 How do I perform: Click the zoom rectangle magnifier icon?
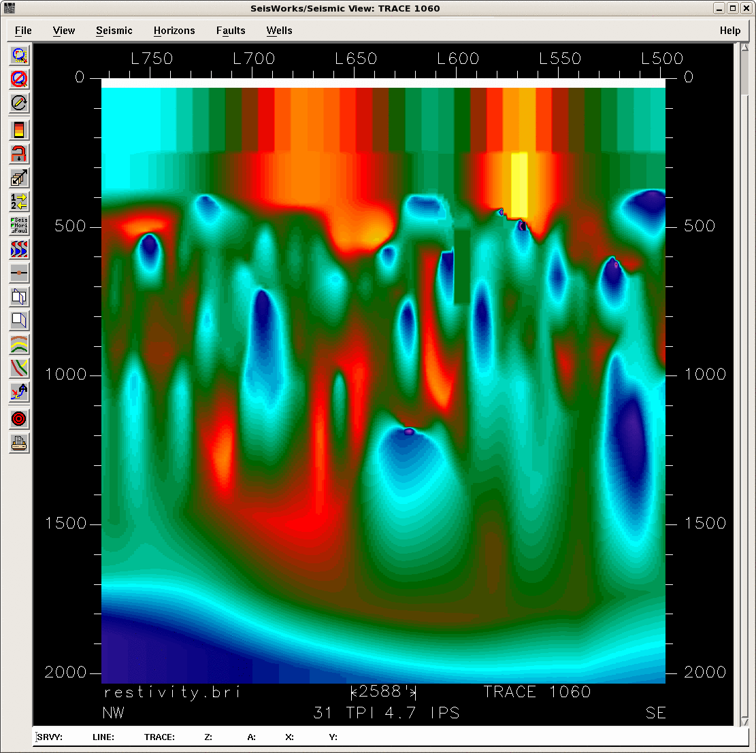(19, 55)
